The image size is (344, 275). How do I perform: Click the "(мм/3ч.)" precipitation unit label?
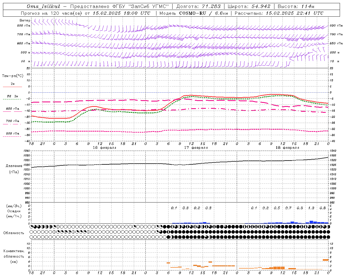[x=14, y=206]
